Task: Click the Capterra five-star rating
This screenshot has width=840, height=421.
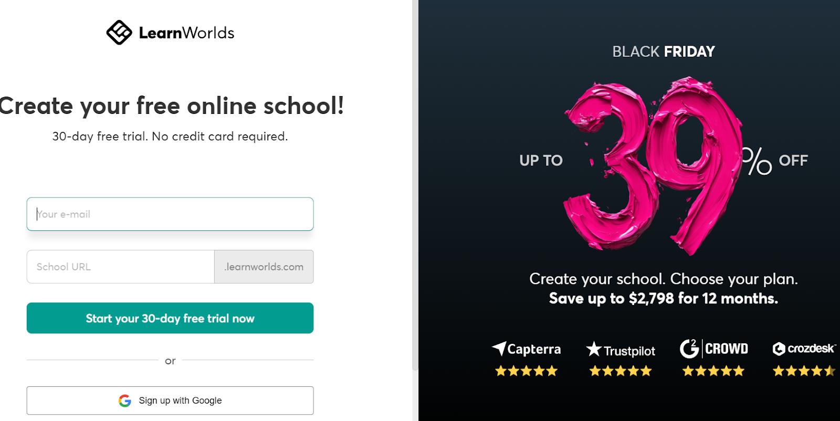Action: coord(526,371)
